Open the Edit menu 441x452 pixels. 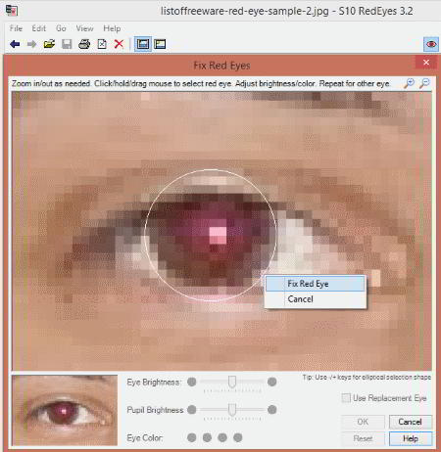click(39, 28)
